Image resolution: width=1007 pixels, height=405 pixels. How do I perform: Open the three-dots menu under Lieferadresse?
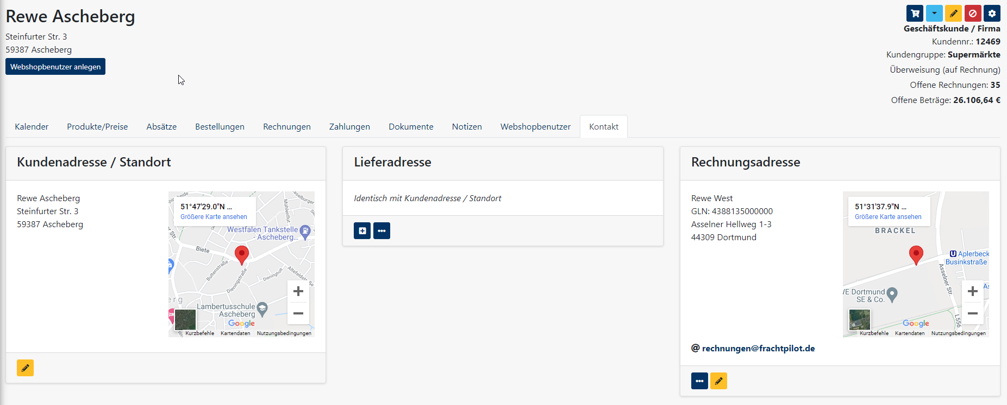pyautogui.click(x=381, y=230)
